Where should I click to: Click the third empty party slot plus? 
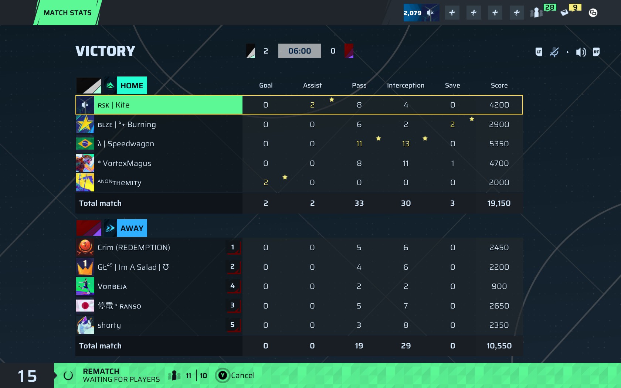(495, 13)
